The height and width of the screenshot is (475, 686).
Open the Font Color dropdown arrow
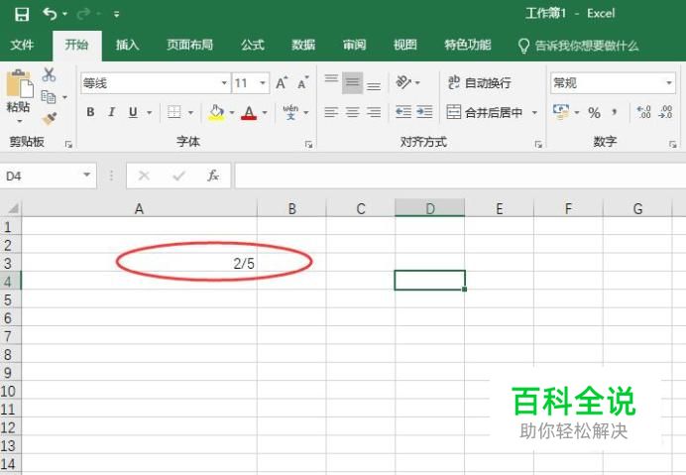265,112
